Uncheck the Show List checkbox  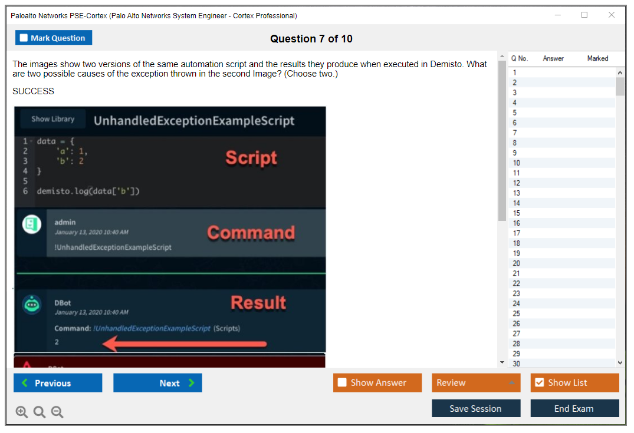point(539,383)
